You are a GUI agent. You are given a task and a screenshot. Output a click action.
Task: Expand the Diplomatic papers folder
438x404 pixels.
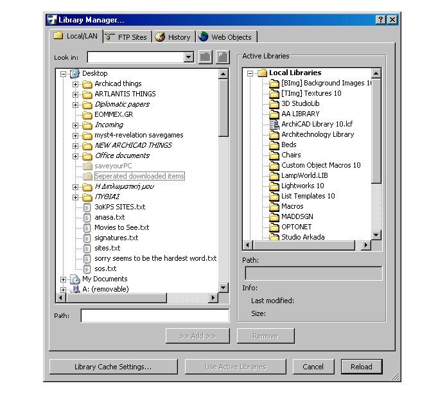point(75,105)
